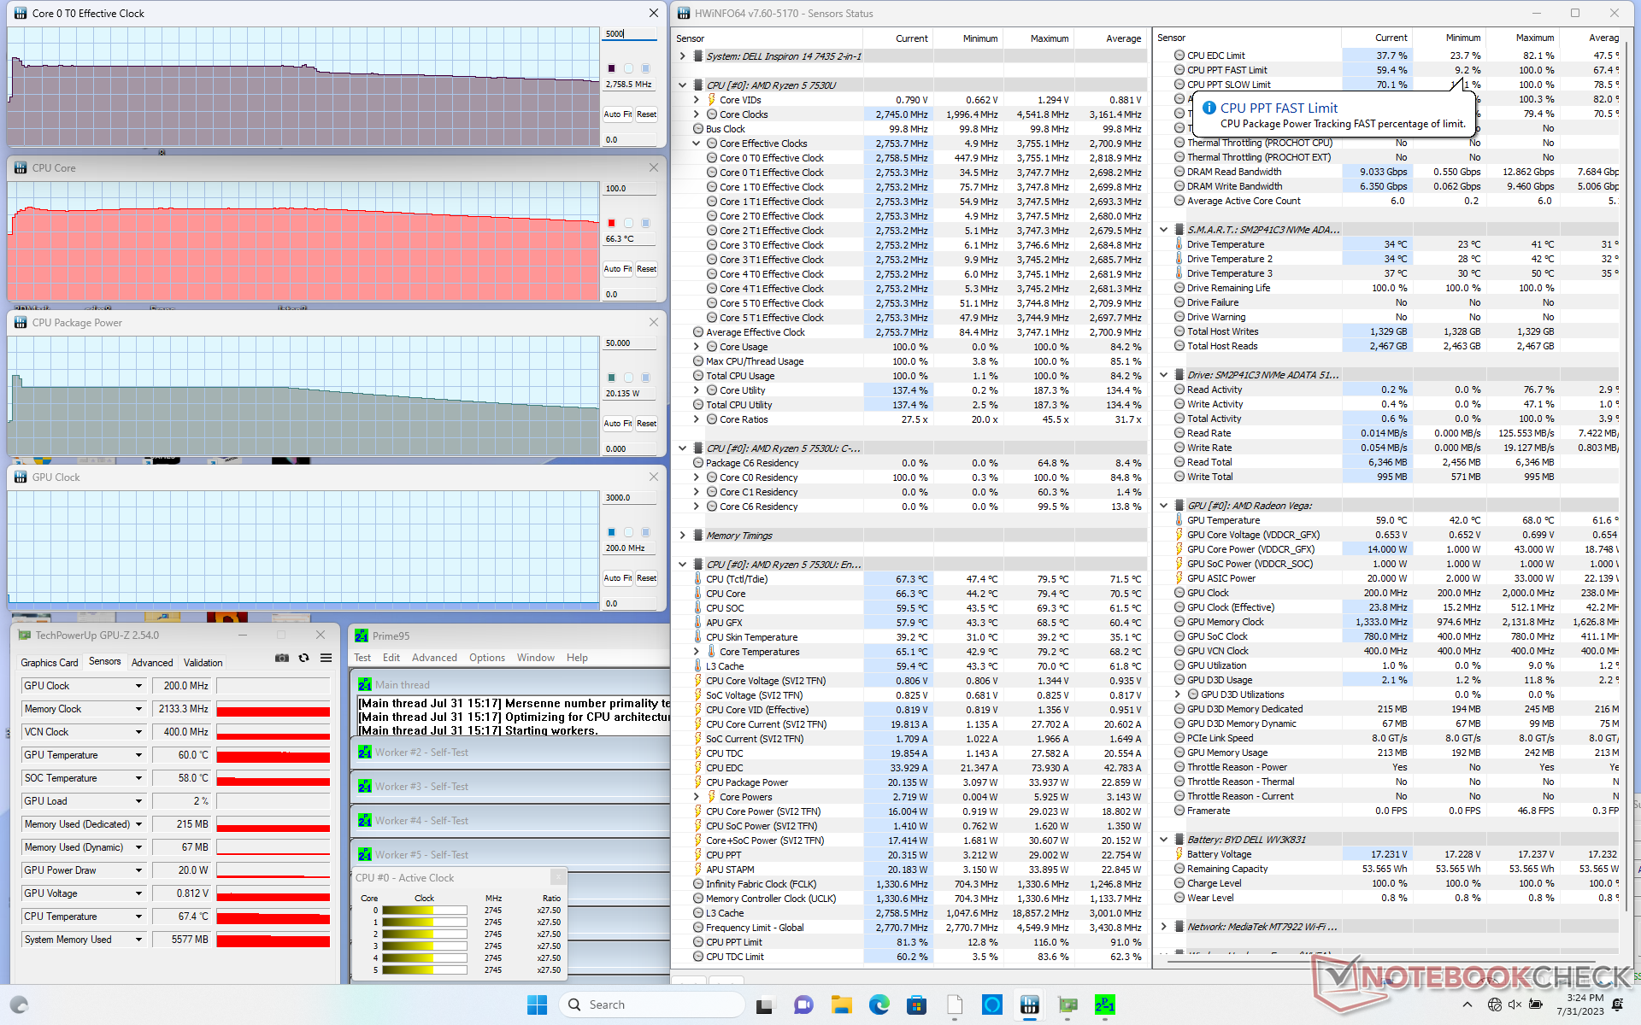Open the File Explorer folder in taskbar
The height and width of the screenshot is (1025, 1641).
(x=841, y=1004)
